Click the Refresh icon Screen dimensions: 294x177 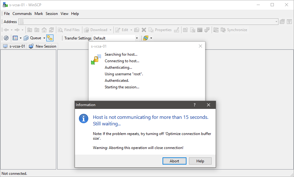click(x=51, y=30)
